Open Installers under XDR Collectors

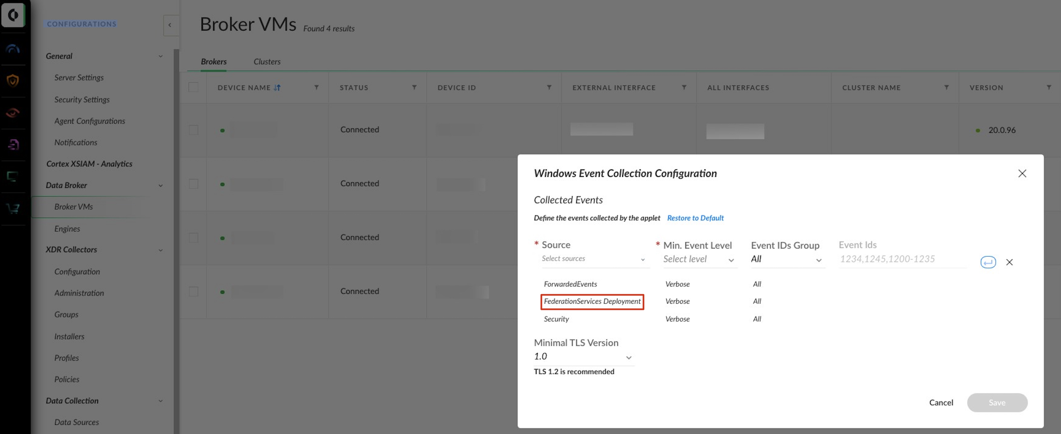pyautogui.click(x=69, y=336)
